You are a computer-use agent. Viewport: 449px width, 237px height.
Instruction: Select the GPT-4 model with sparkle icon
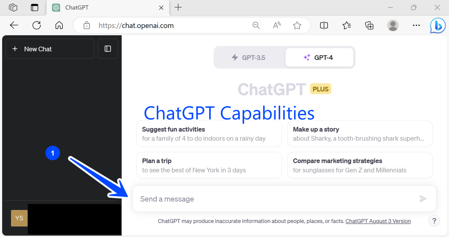[320, 57]
